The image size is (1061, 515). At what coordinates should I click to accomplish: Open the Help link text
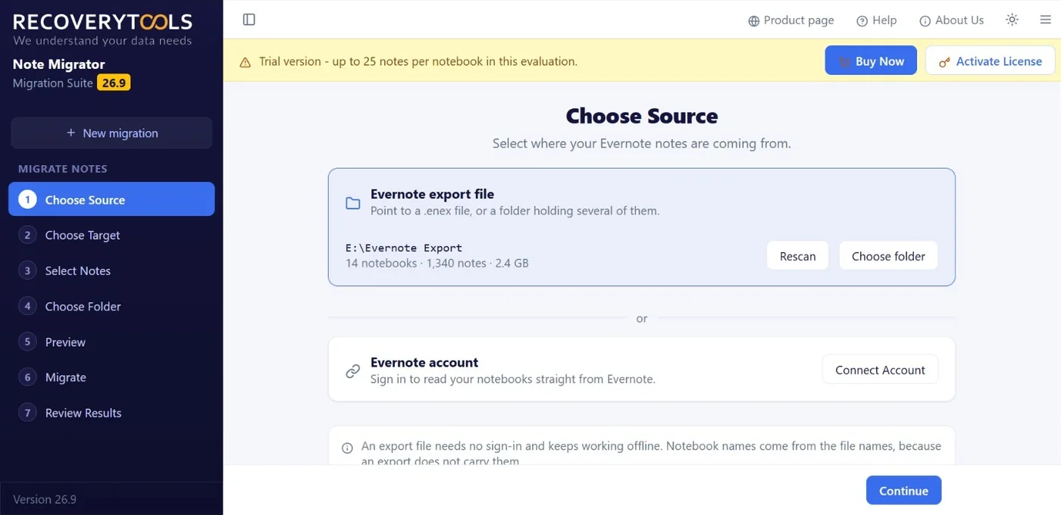click(884, 20)
